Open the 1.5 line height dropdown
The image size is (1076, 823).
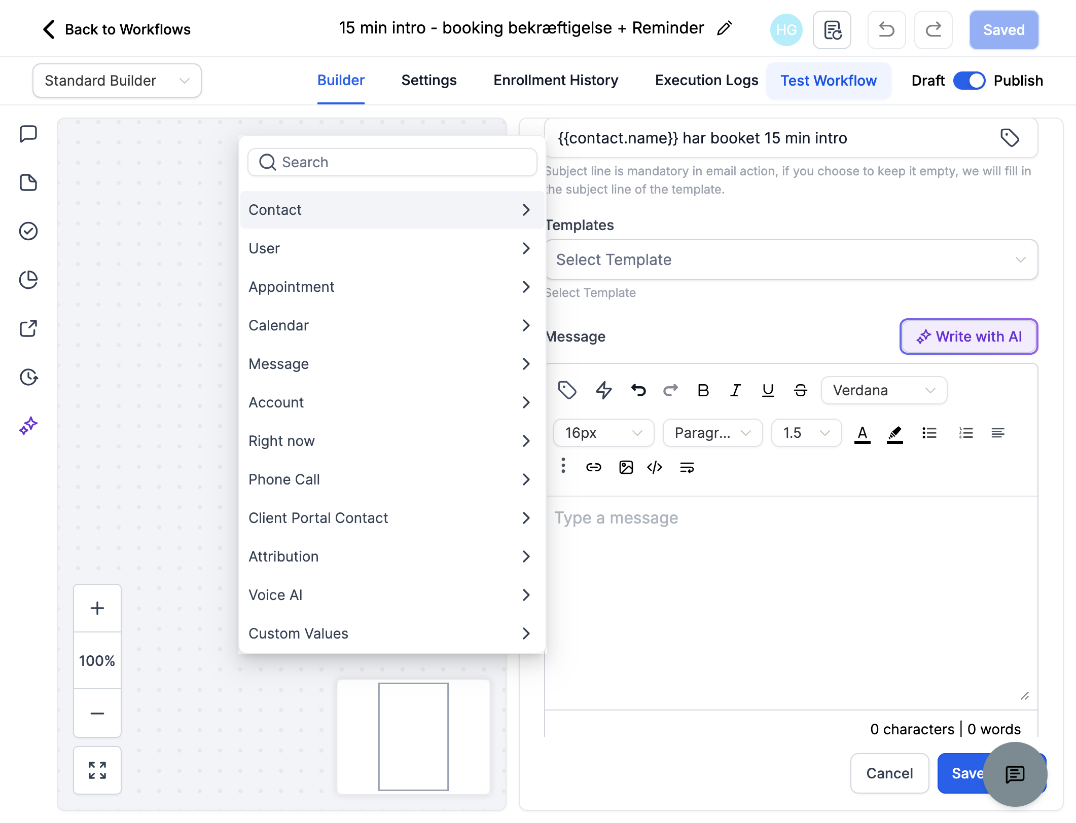[x=806, y=433]
